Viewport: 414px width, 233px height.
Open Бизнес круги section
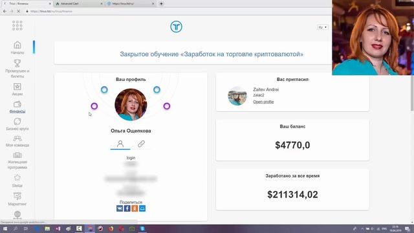tap(17, 124)
